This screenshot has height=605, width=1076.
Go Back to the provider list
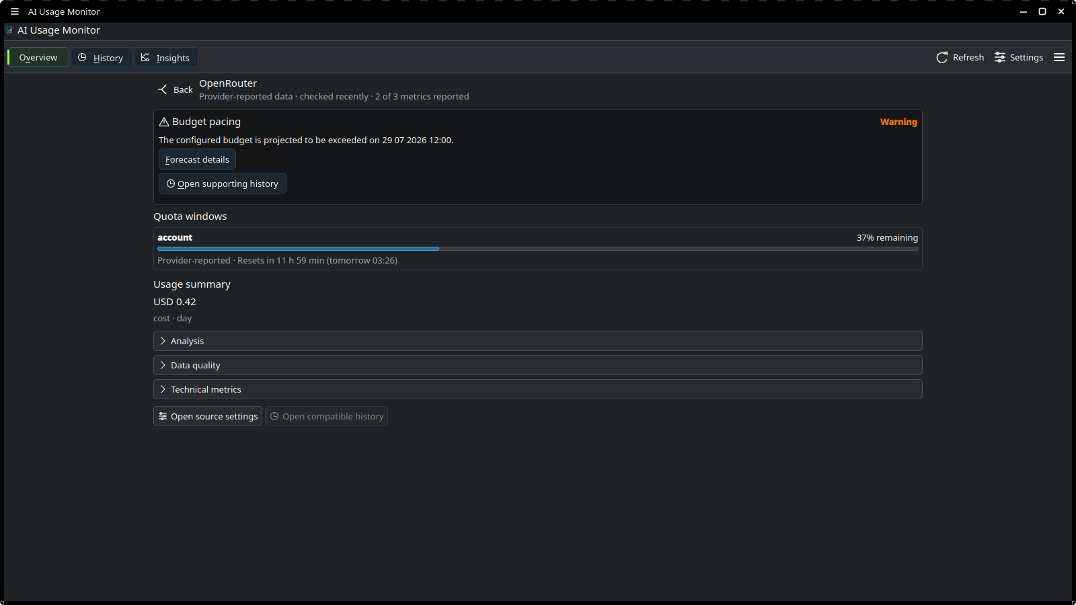click(x=175, y=89)
